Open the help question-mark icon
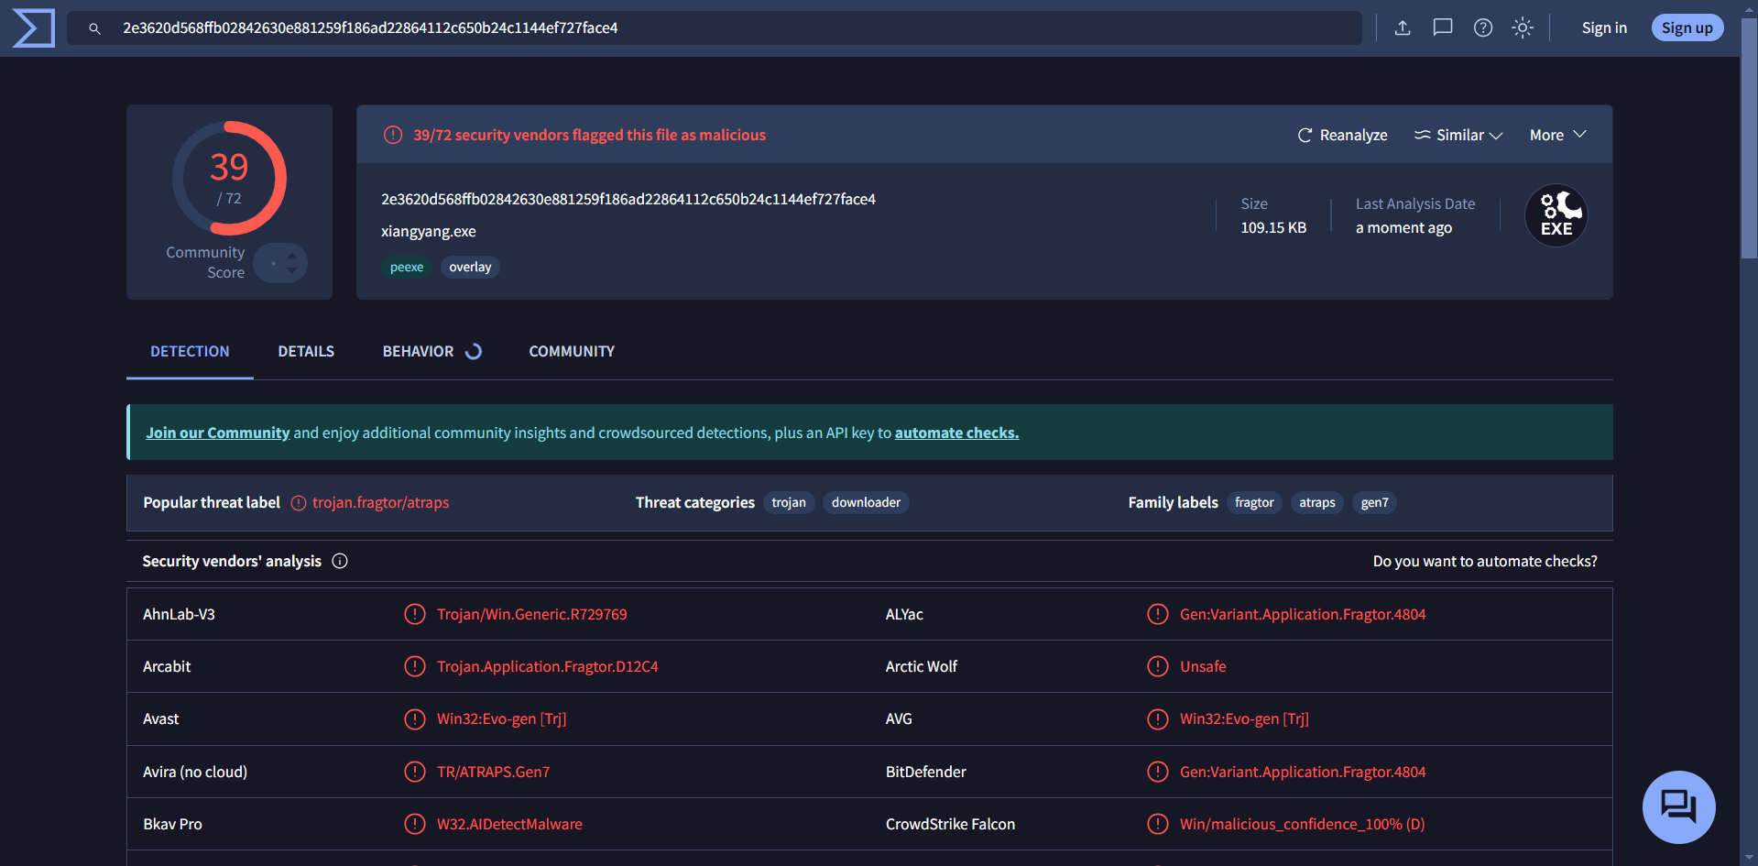The width and height of the screenshot is (1758, 866). click(1483, 28)
